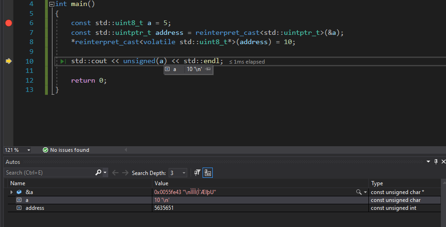Click the No issues found indicator
Image resolution: width=446 pixels, height=227 pixels.
66,150
